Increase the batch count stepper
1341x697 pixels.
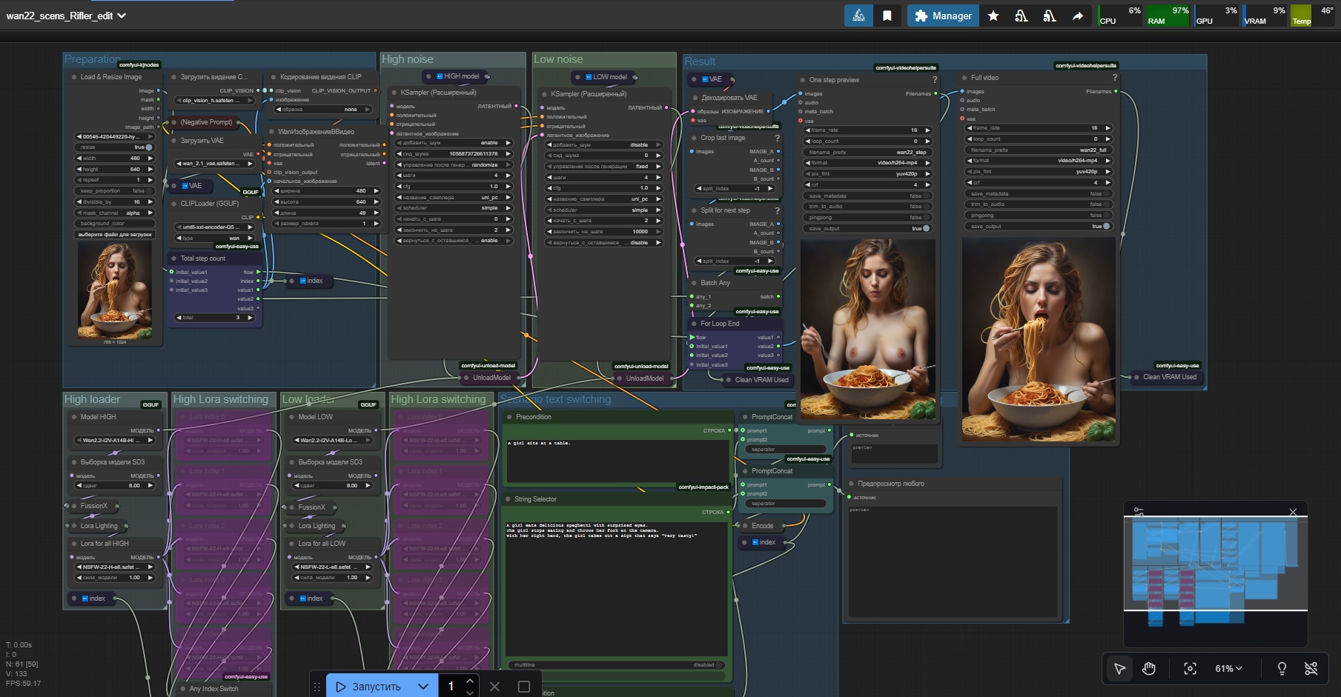(470, 681)
